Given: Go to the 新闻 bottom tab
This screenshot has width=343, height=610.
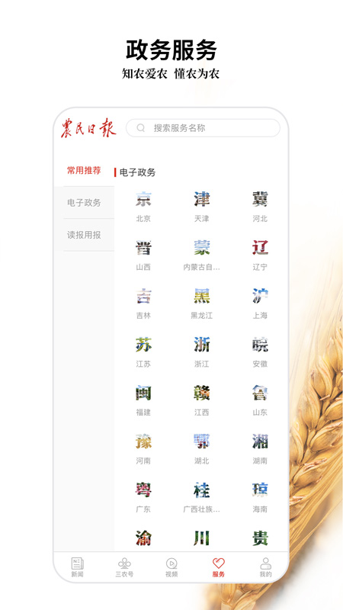Looking at the screenshot, I should 77,567.
